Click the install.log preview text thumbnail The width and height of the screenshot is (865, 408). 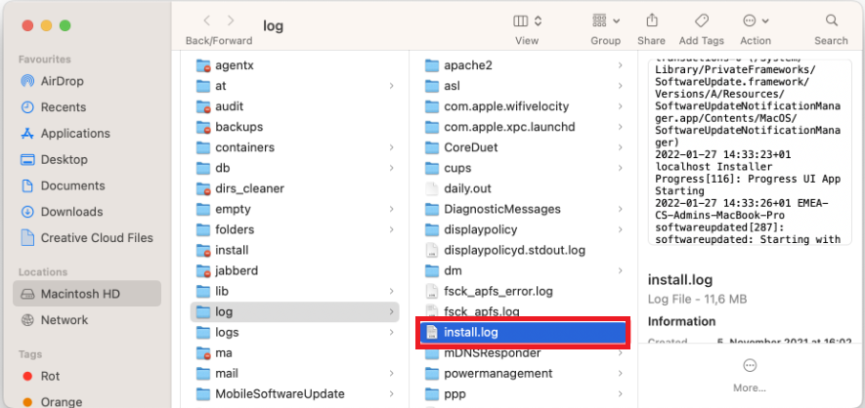749,151
